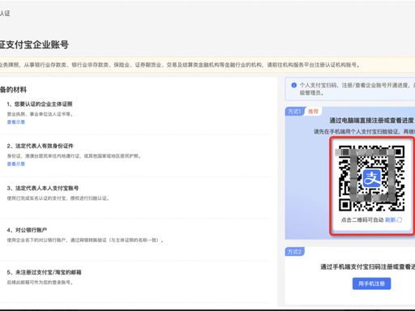This screenshot has width=415, height=311.
Task: Click heading 5、未注册过支付宝/淘宝的邮箱
Action: coord(44,272)
